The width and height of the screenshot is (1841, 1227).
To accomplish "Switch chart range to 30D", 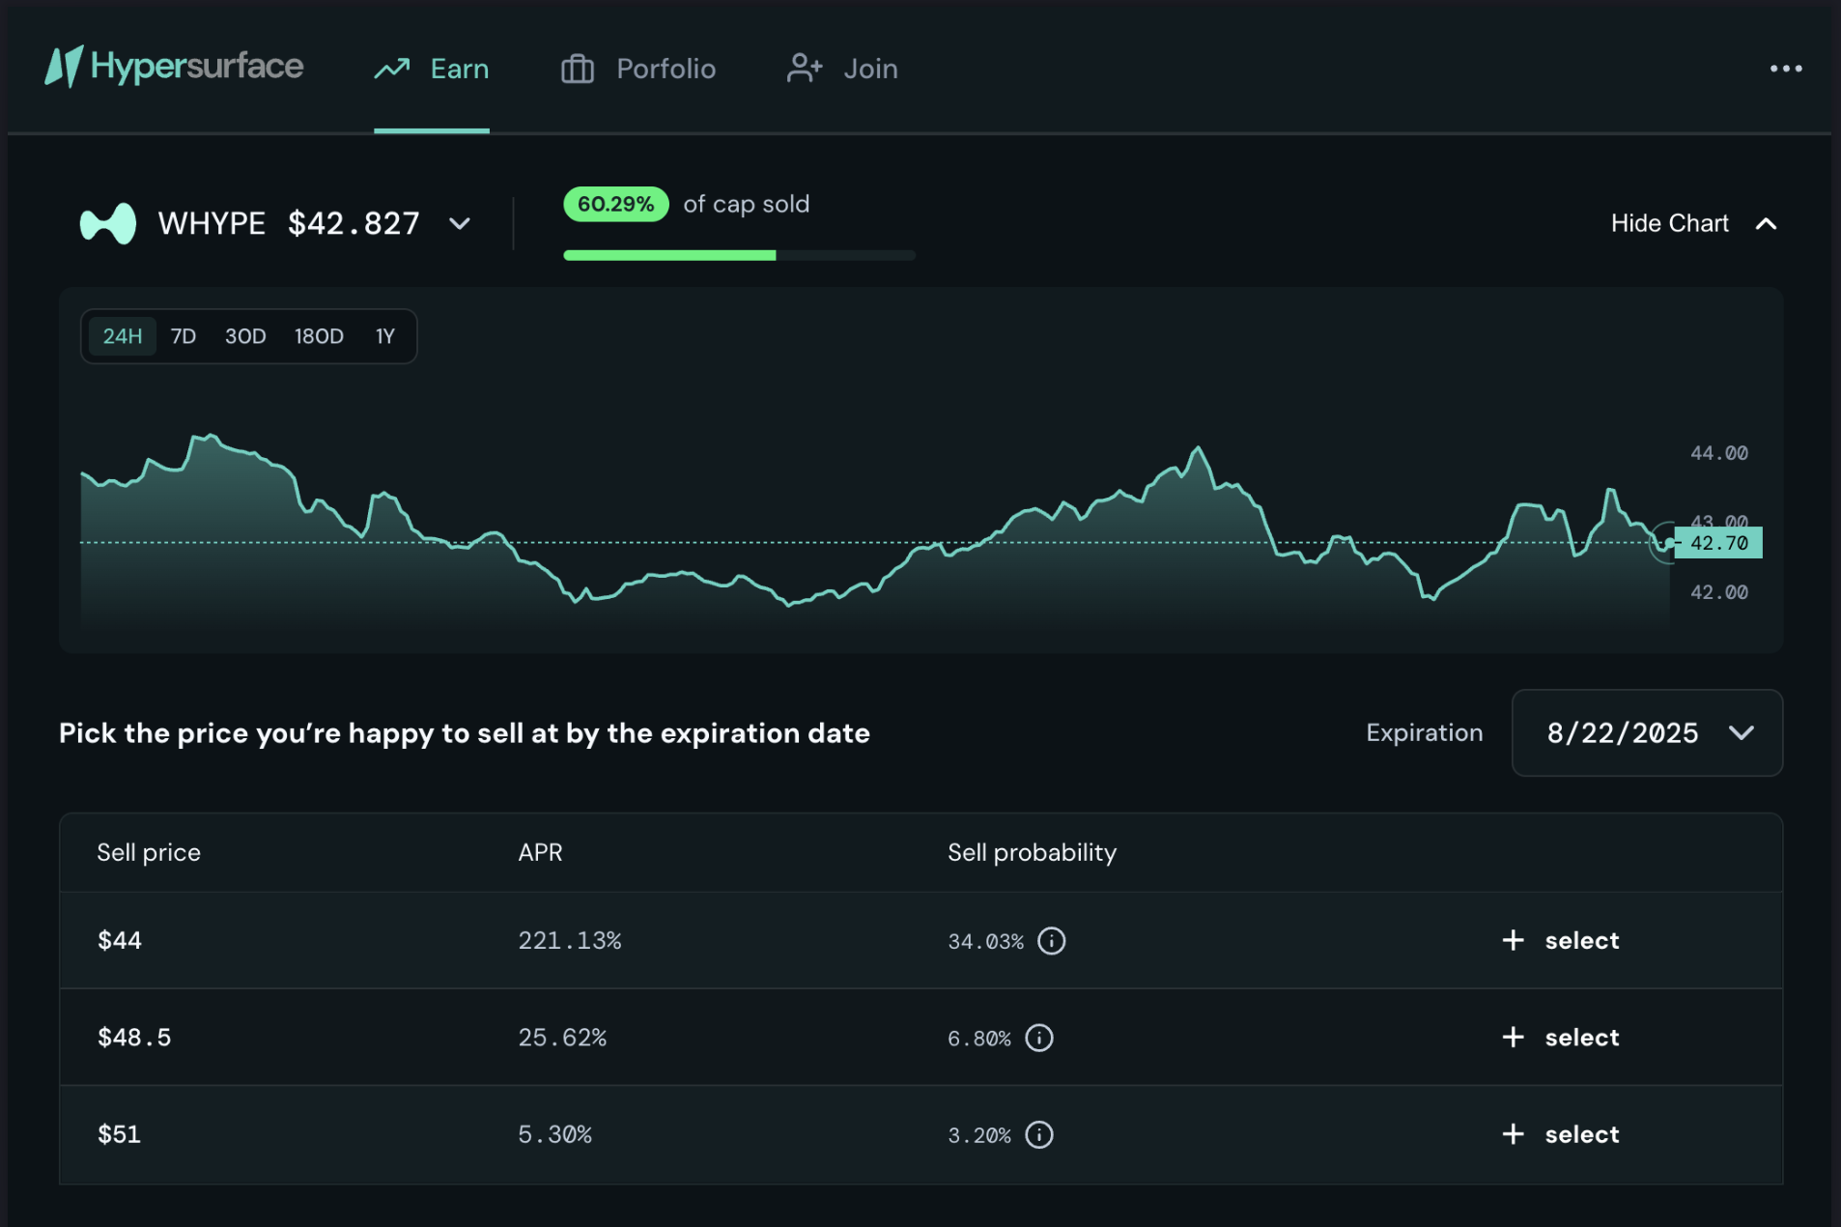I will 245,336.
